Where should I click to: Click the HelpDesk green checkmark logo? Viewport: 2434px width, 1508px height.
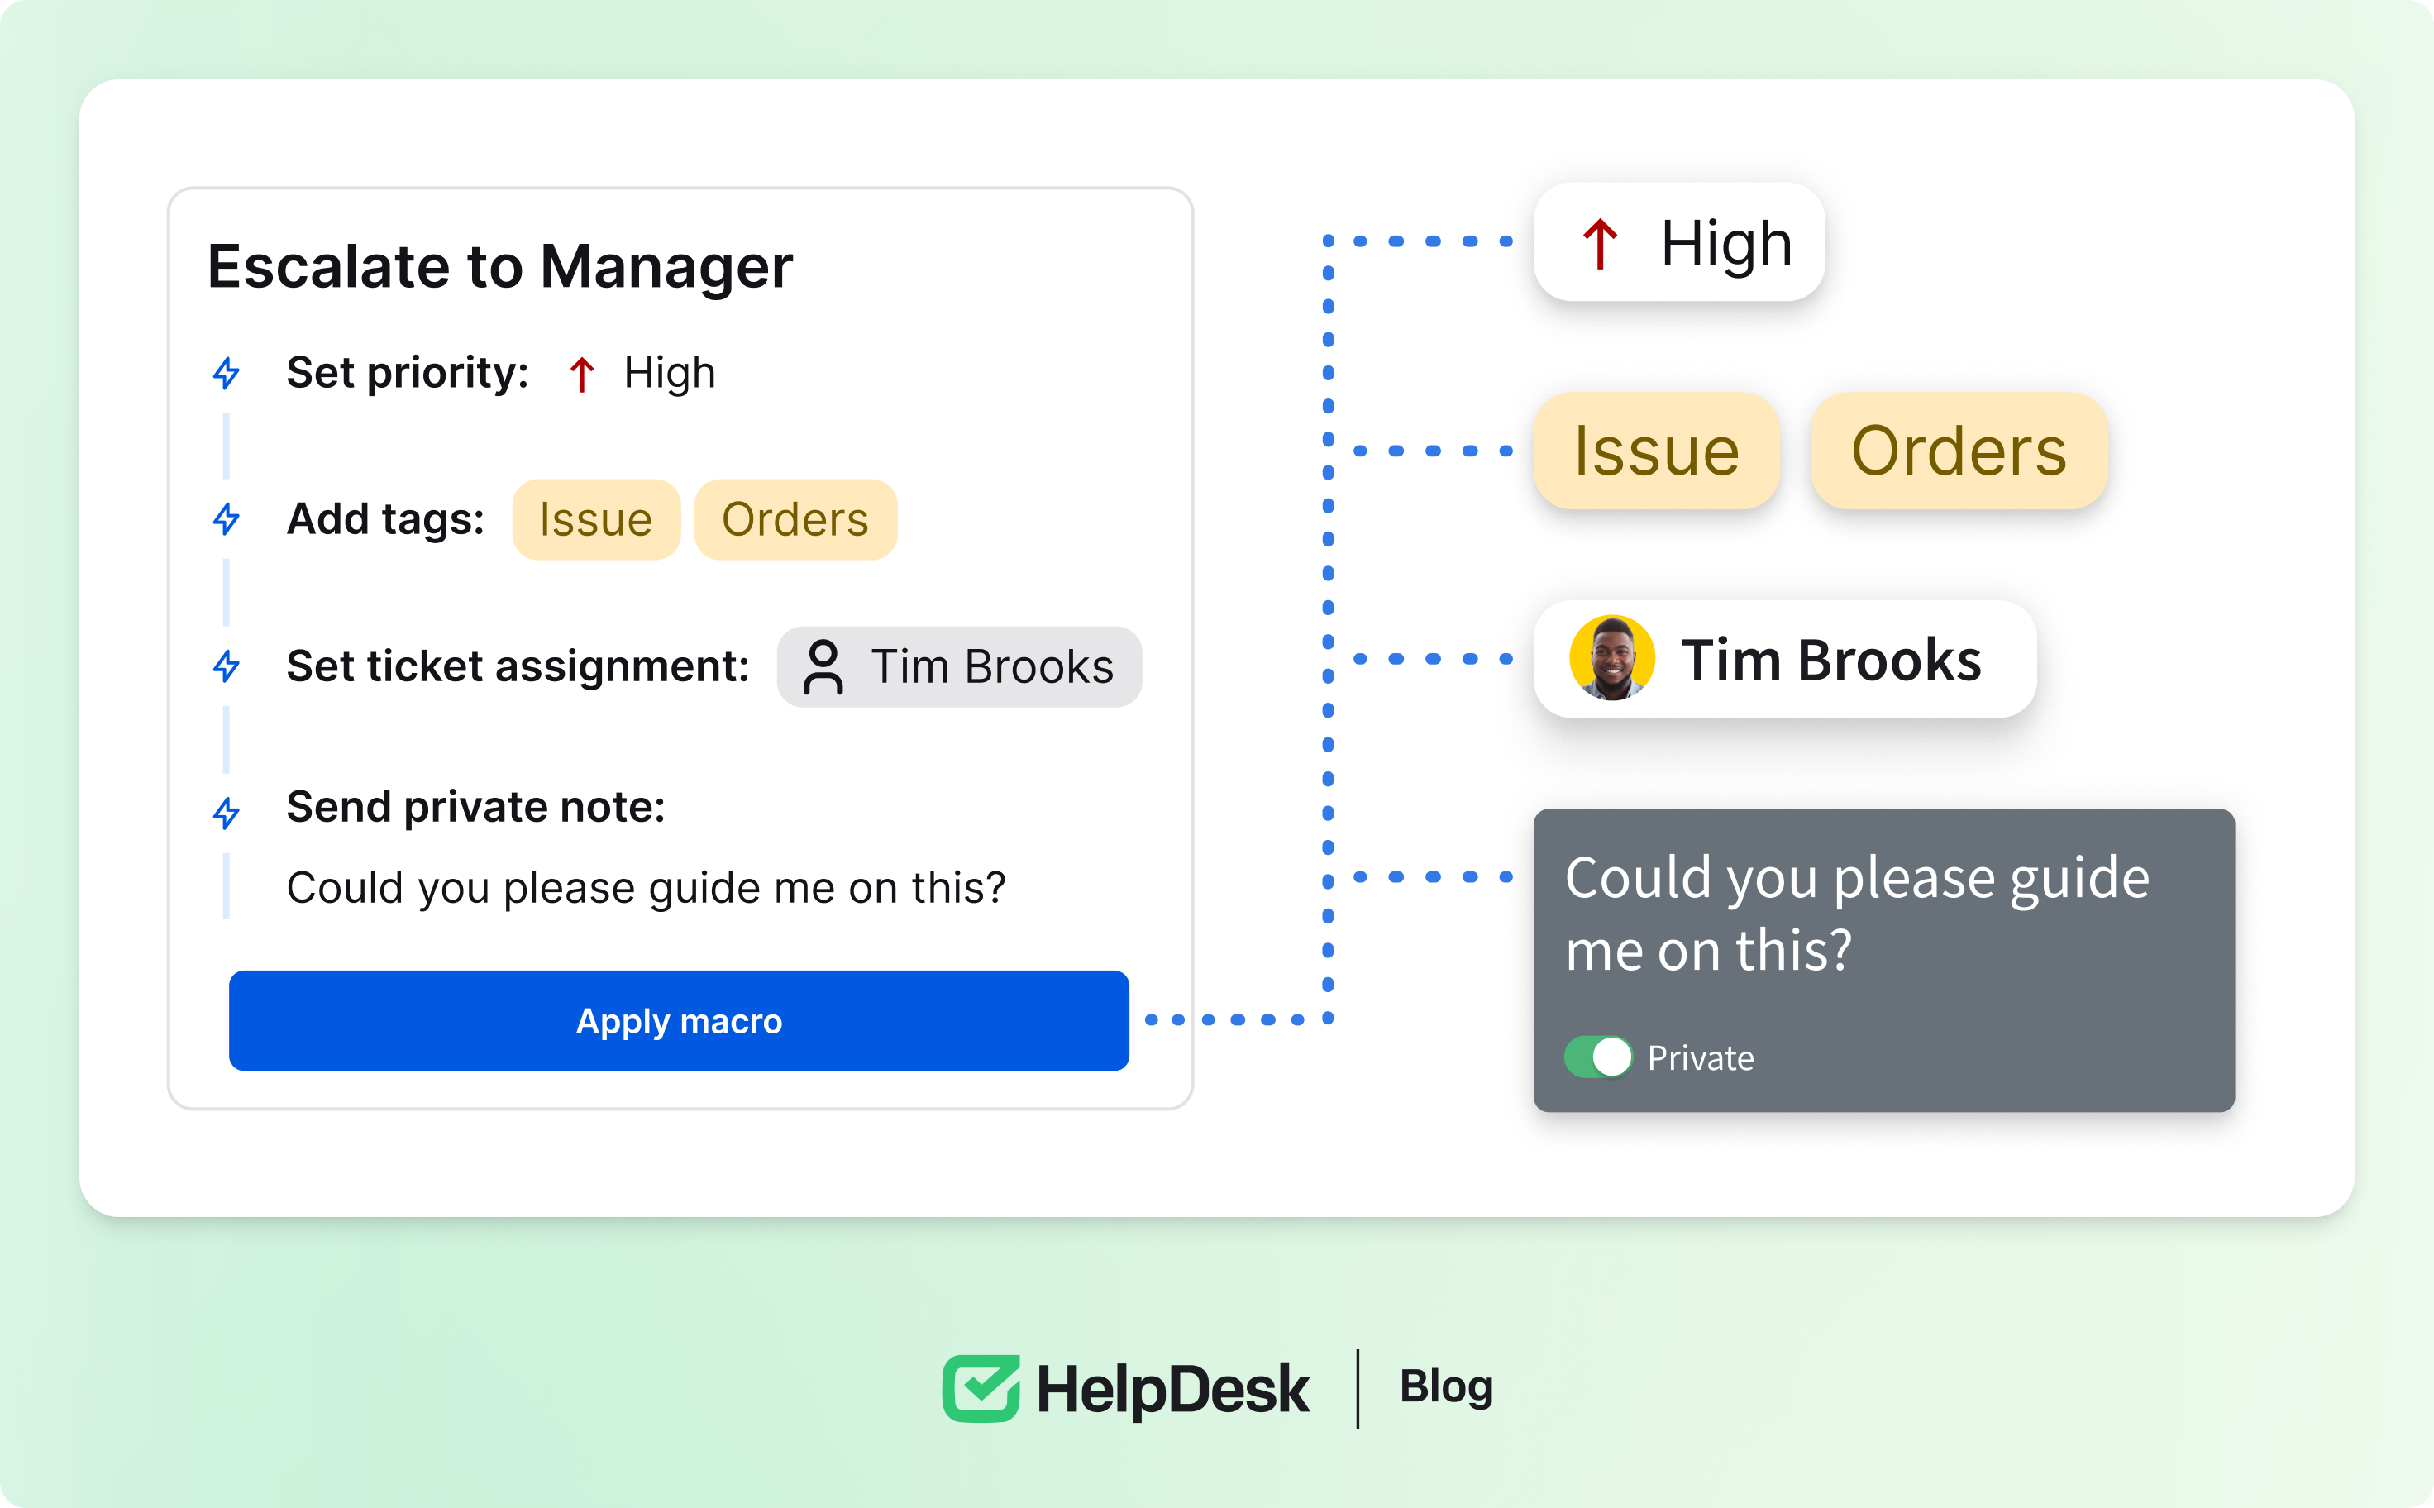(x=981, y=1387)
